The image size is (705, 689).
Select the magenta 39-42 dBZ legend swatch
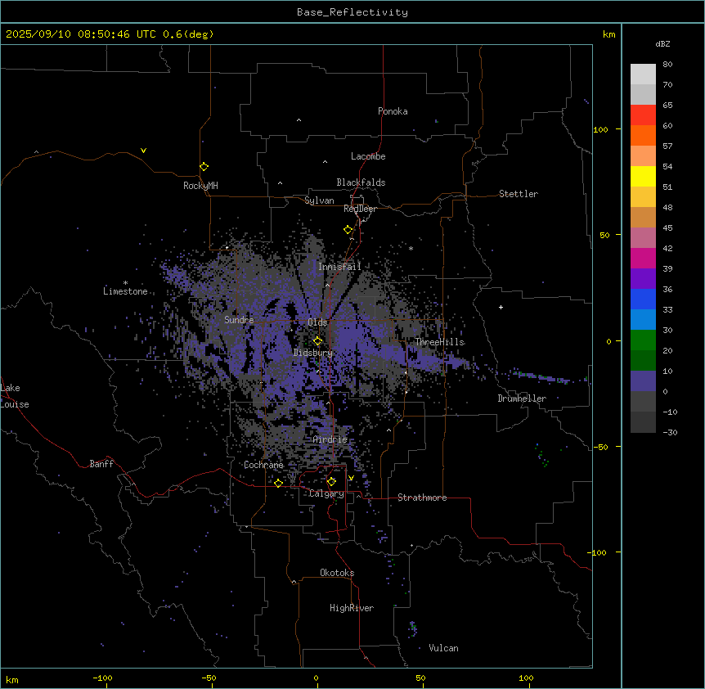[x=643, y=259]
